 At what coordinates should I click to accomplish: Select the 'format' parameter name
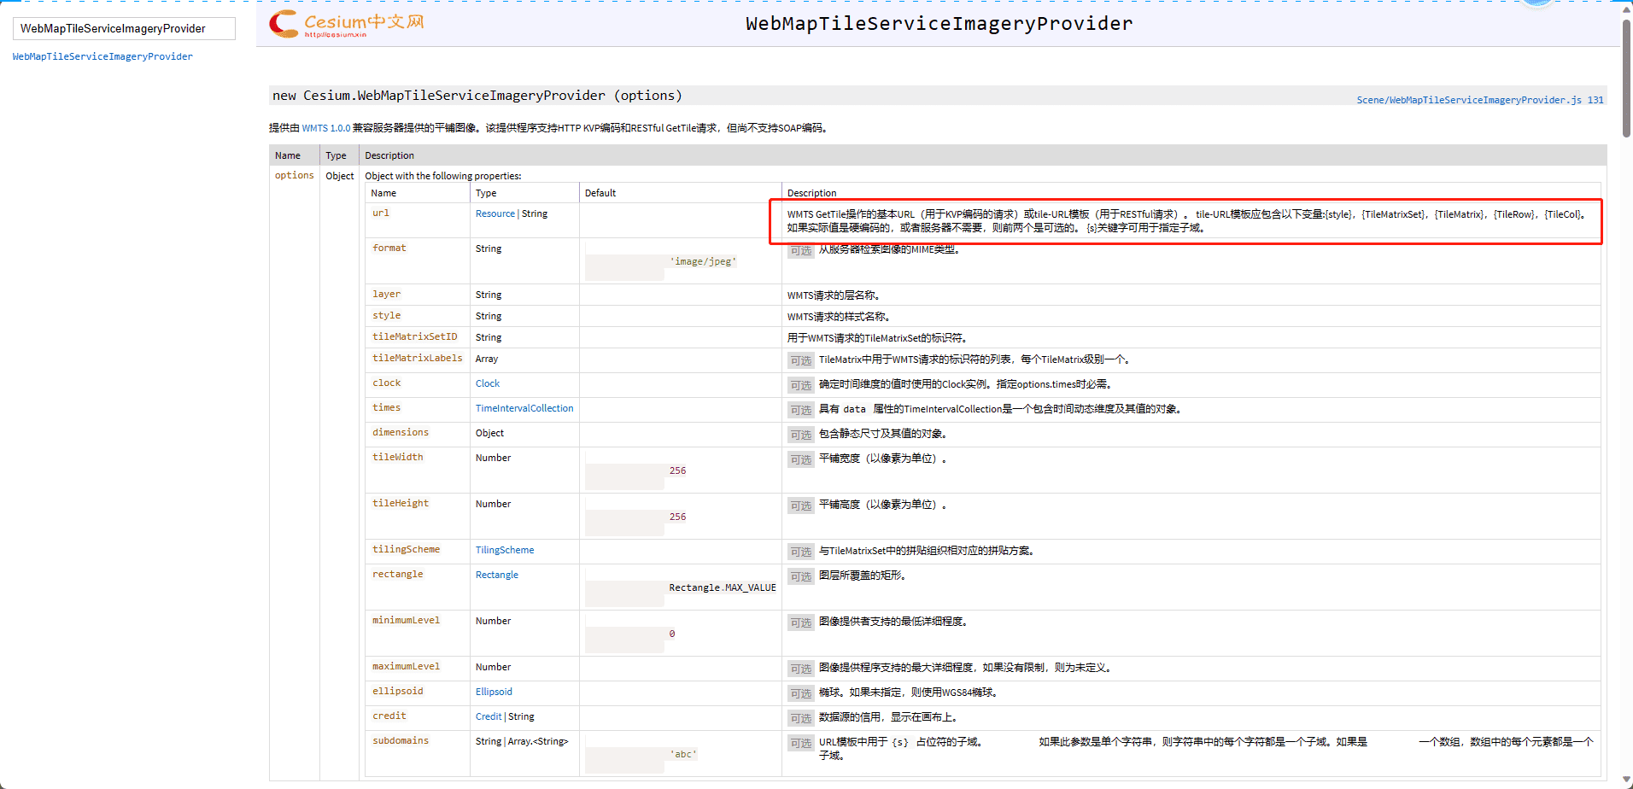click(x=389, y=248)
